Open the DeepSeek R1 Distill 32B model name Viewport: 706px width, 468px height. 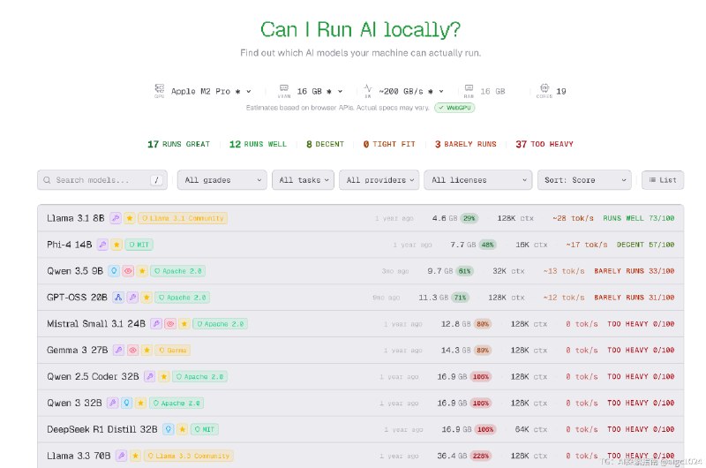point(102,429)
